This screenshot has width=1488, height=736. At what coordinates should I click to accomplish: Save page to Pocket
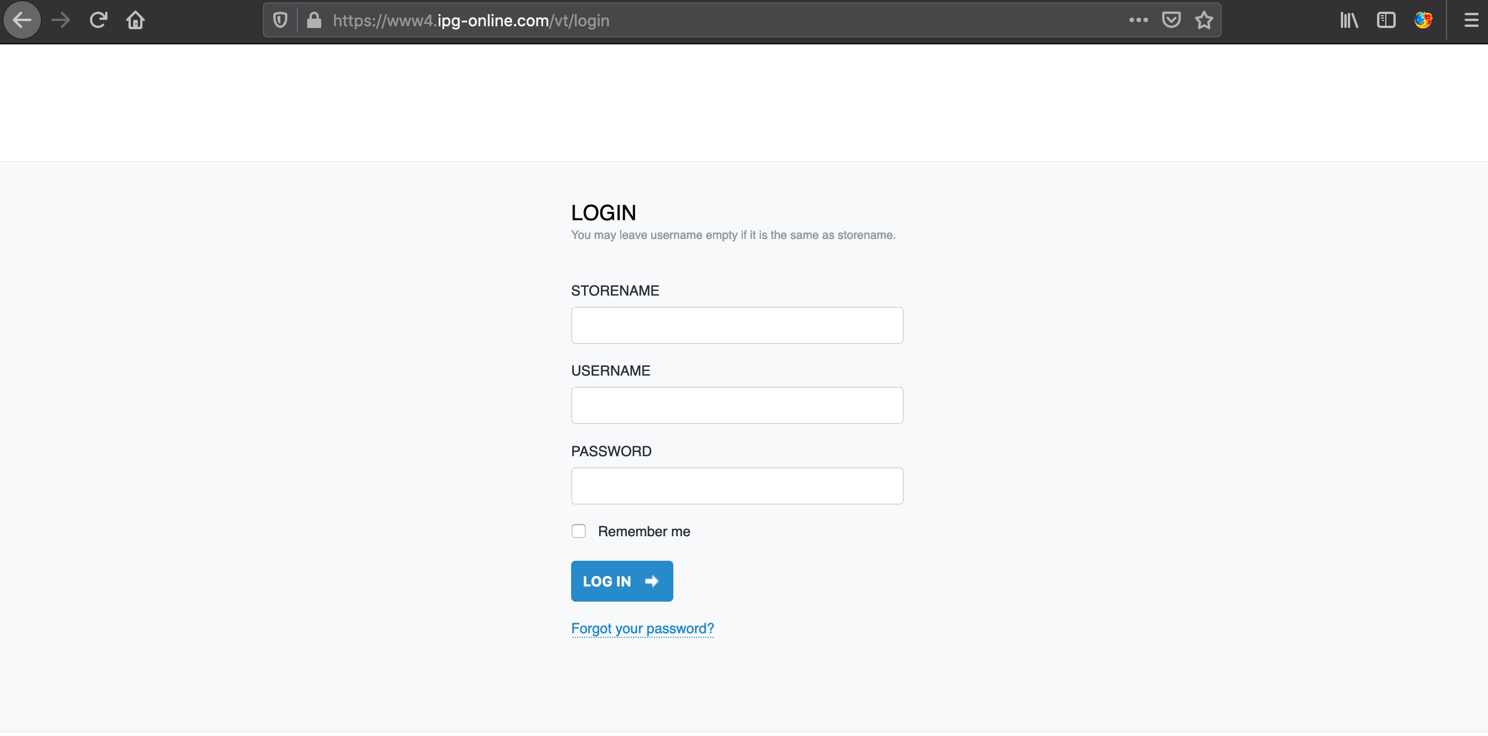tap(1171, 19)
